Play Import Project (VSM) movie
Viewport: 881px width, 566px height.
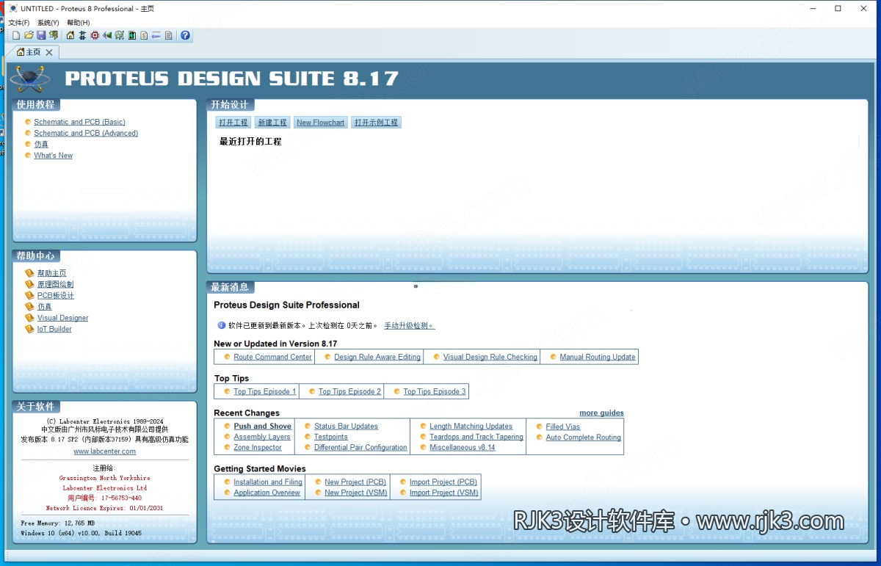[443, 493]
